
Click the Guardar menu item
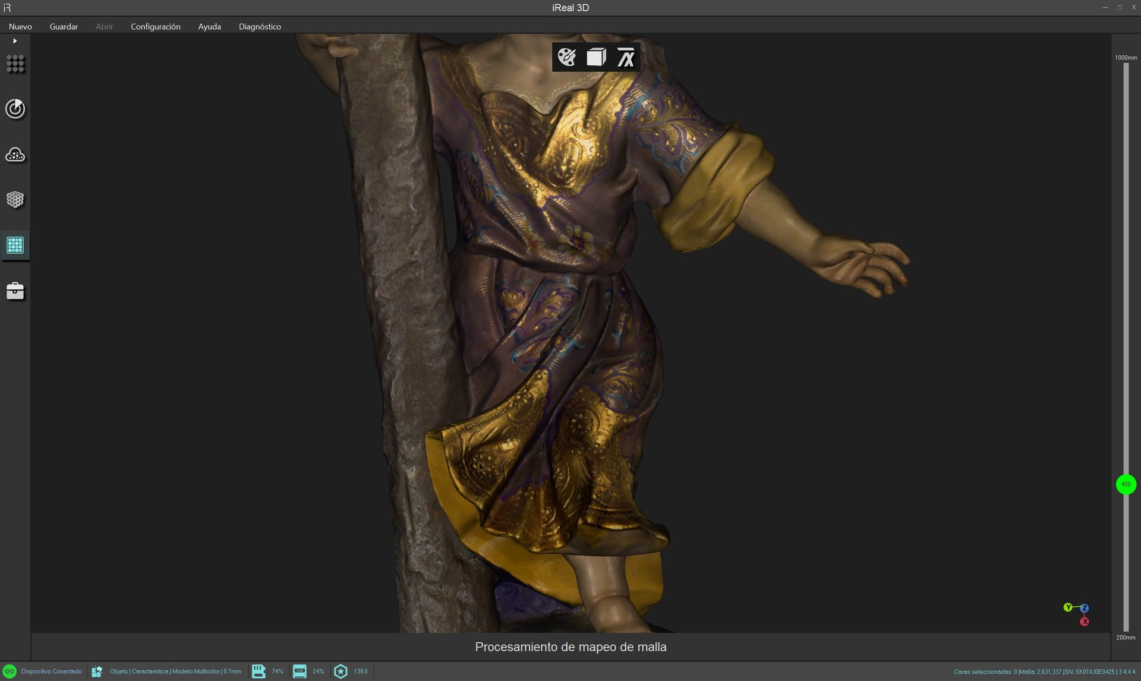64,27
